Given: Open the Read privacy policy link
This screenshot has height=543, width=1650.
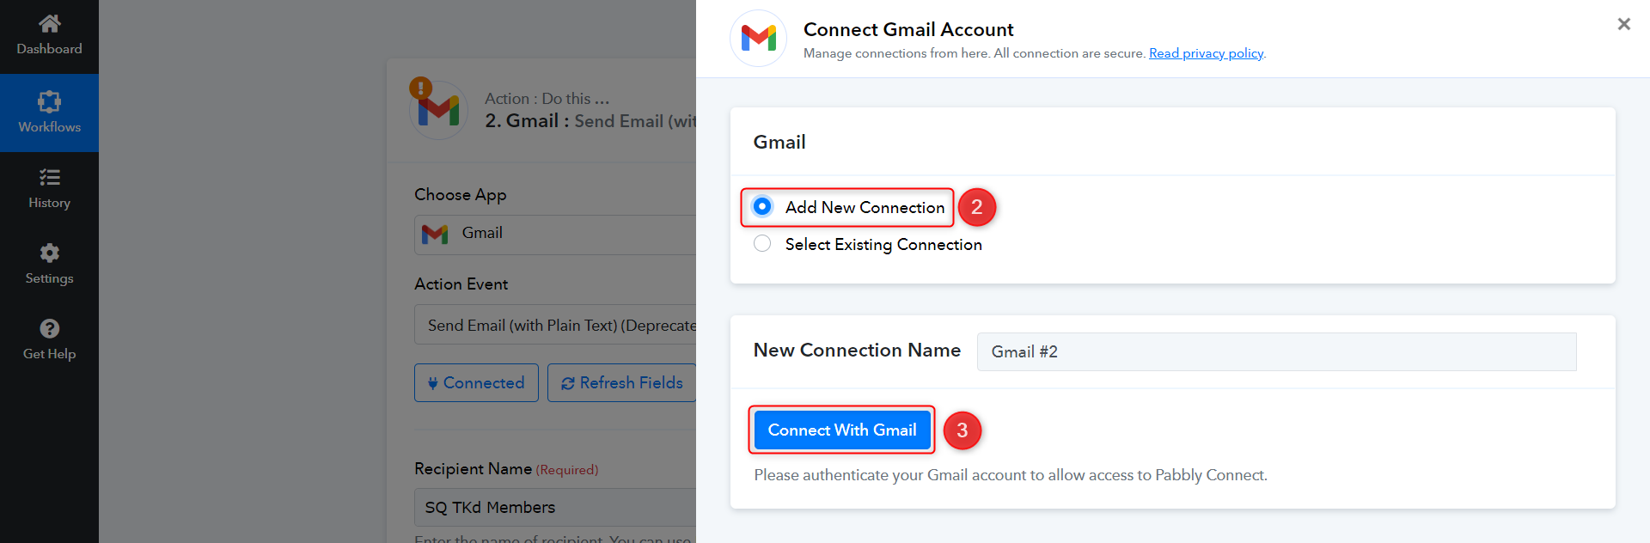Looking at the screenshot, I should 1206,53.
